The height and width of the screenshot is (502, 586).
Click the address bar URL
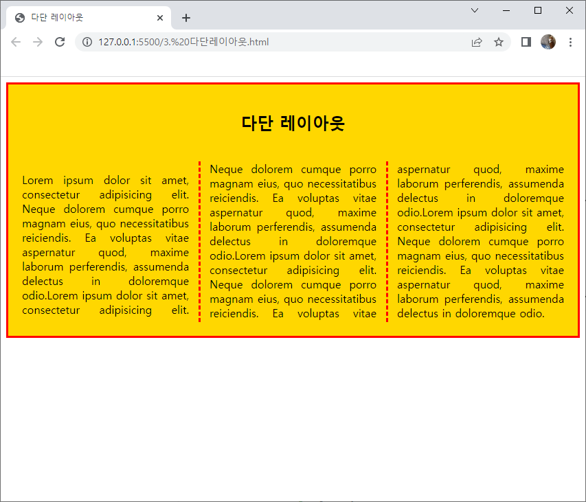(x=183, y=42)
